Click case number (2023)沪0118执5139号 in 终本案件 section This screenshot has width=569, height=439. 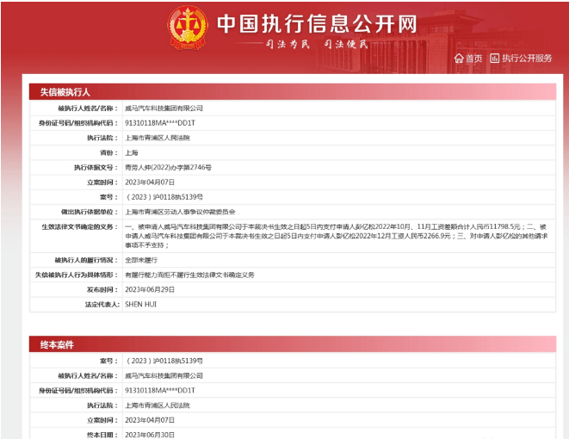[x=164, y=361]
